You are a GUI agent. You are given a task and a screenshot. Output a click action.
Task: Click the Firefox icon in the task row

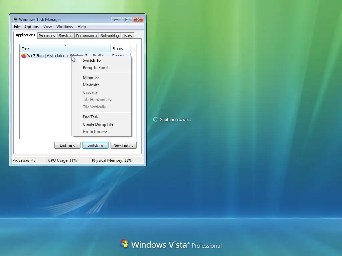(x=24, y=56)
